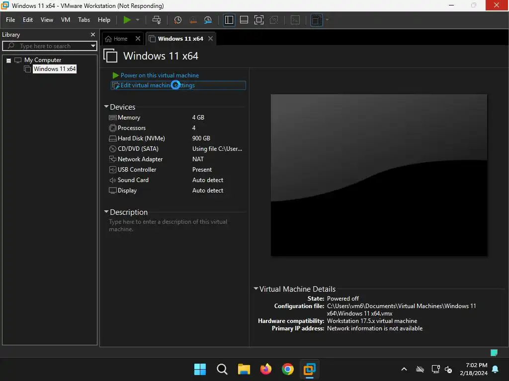This screenshot has height=381, width=509.
Task: Open the notifications bell icon
Action: click(x=496, y=369)
